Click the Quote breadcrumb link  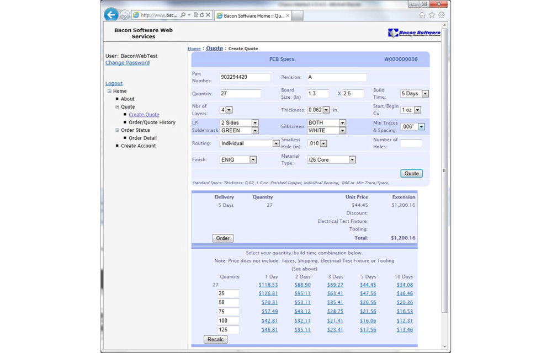click(x=214, y=48)
